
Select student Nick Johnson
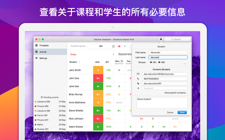pos(76,118)
